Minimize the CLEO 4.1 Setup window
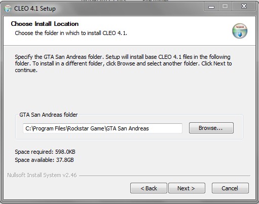Image resolution: width=259 pixels, height=204 pixels. [211, 7]
